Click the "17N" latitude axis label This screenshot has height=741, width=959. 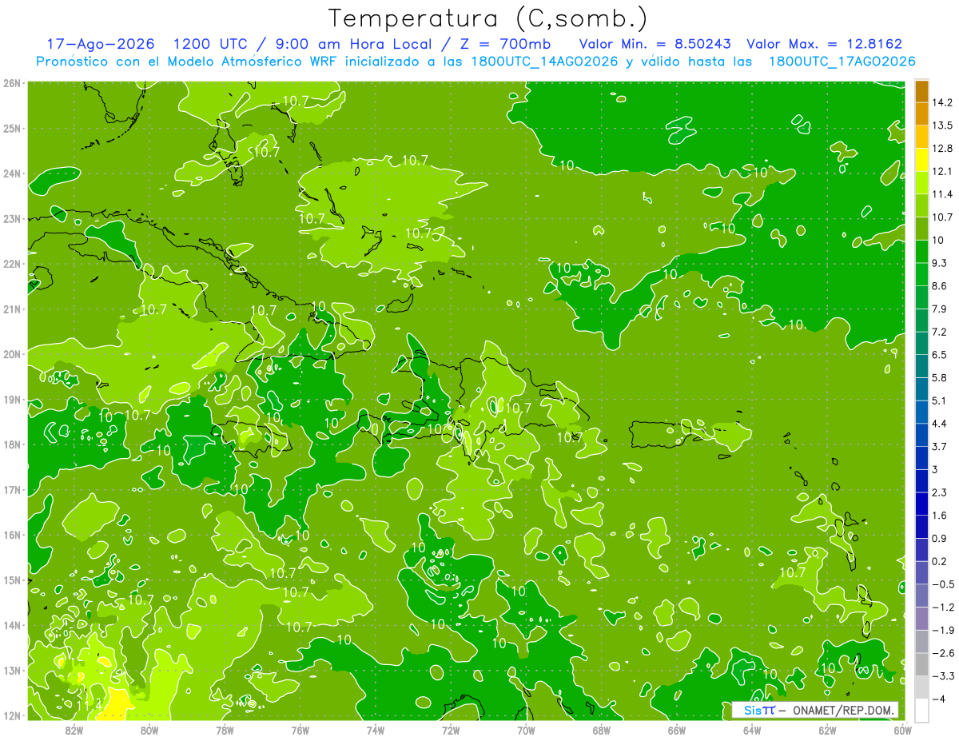tap(12, 490)
